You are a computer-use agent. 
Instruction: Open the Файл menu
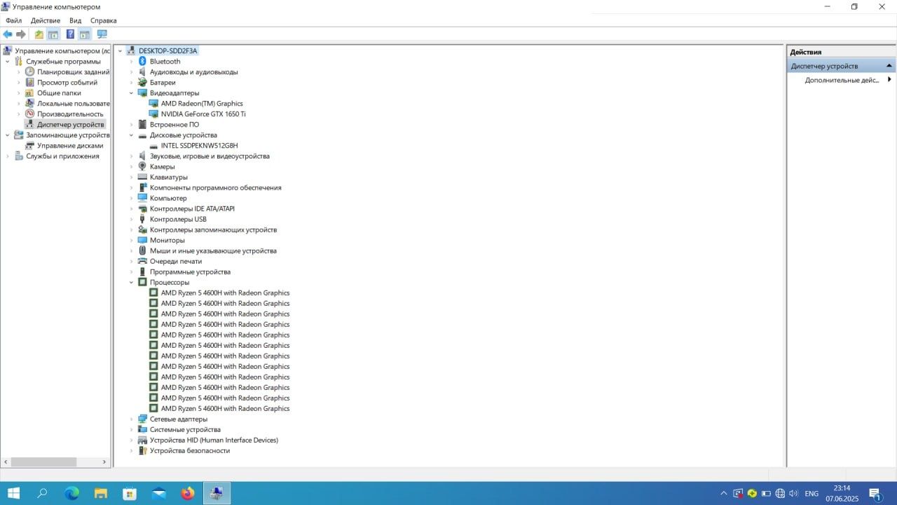click(x=13, y=20)
